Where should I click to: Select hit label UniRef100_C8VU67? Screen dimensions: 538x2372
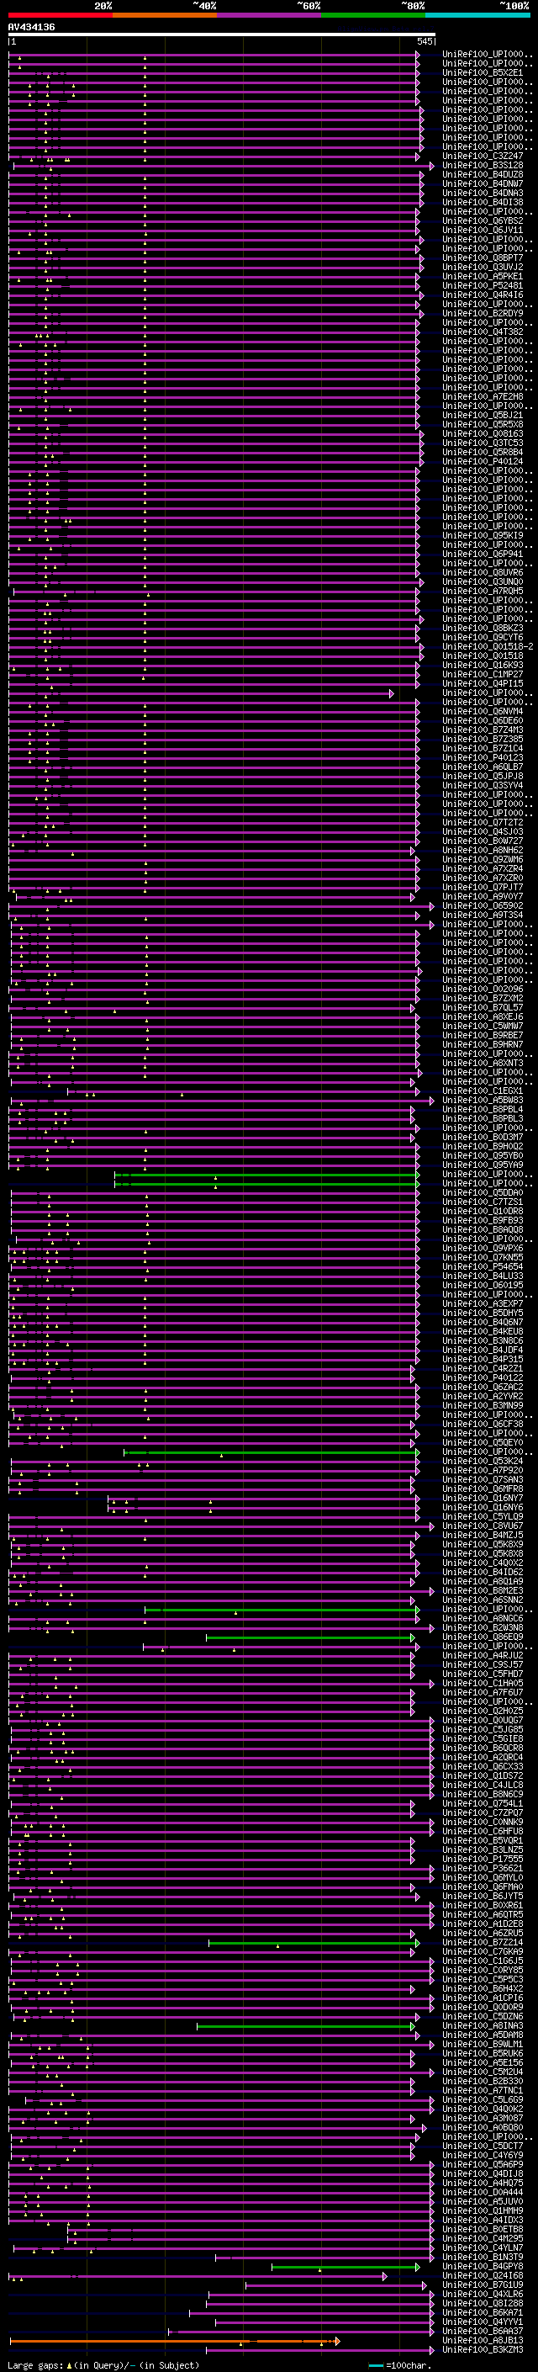pos(482,1526)
